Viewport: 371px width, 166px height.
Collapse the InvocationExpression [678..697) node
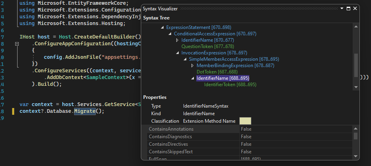point(178,53)
